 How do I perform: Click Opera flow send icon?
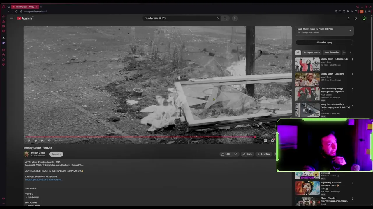pos(352,12)
